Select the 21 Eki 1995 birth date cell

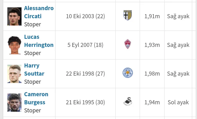(85, 102)
